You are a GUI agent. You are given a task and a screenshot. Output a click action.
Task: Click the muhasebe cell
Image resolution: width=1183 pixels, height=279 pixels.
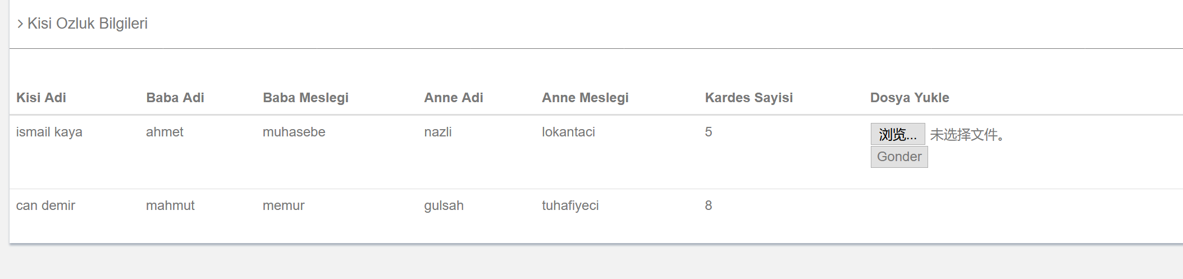[x=294, y=132]
